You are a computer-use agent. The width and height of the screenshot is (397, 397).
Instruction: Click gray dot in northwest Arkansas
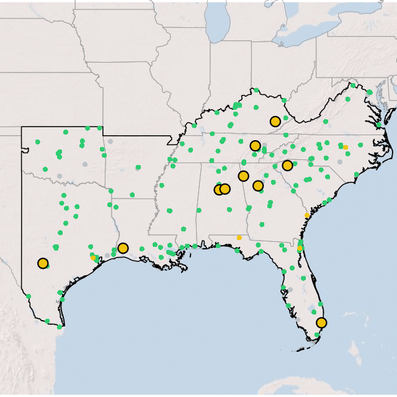coord(110,141)
